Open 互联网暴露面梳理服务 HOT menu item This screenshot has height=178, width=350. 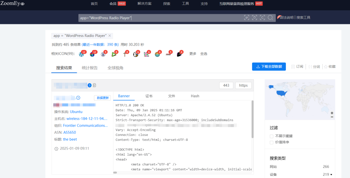pos(241,4)
